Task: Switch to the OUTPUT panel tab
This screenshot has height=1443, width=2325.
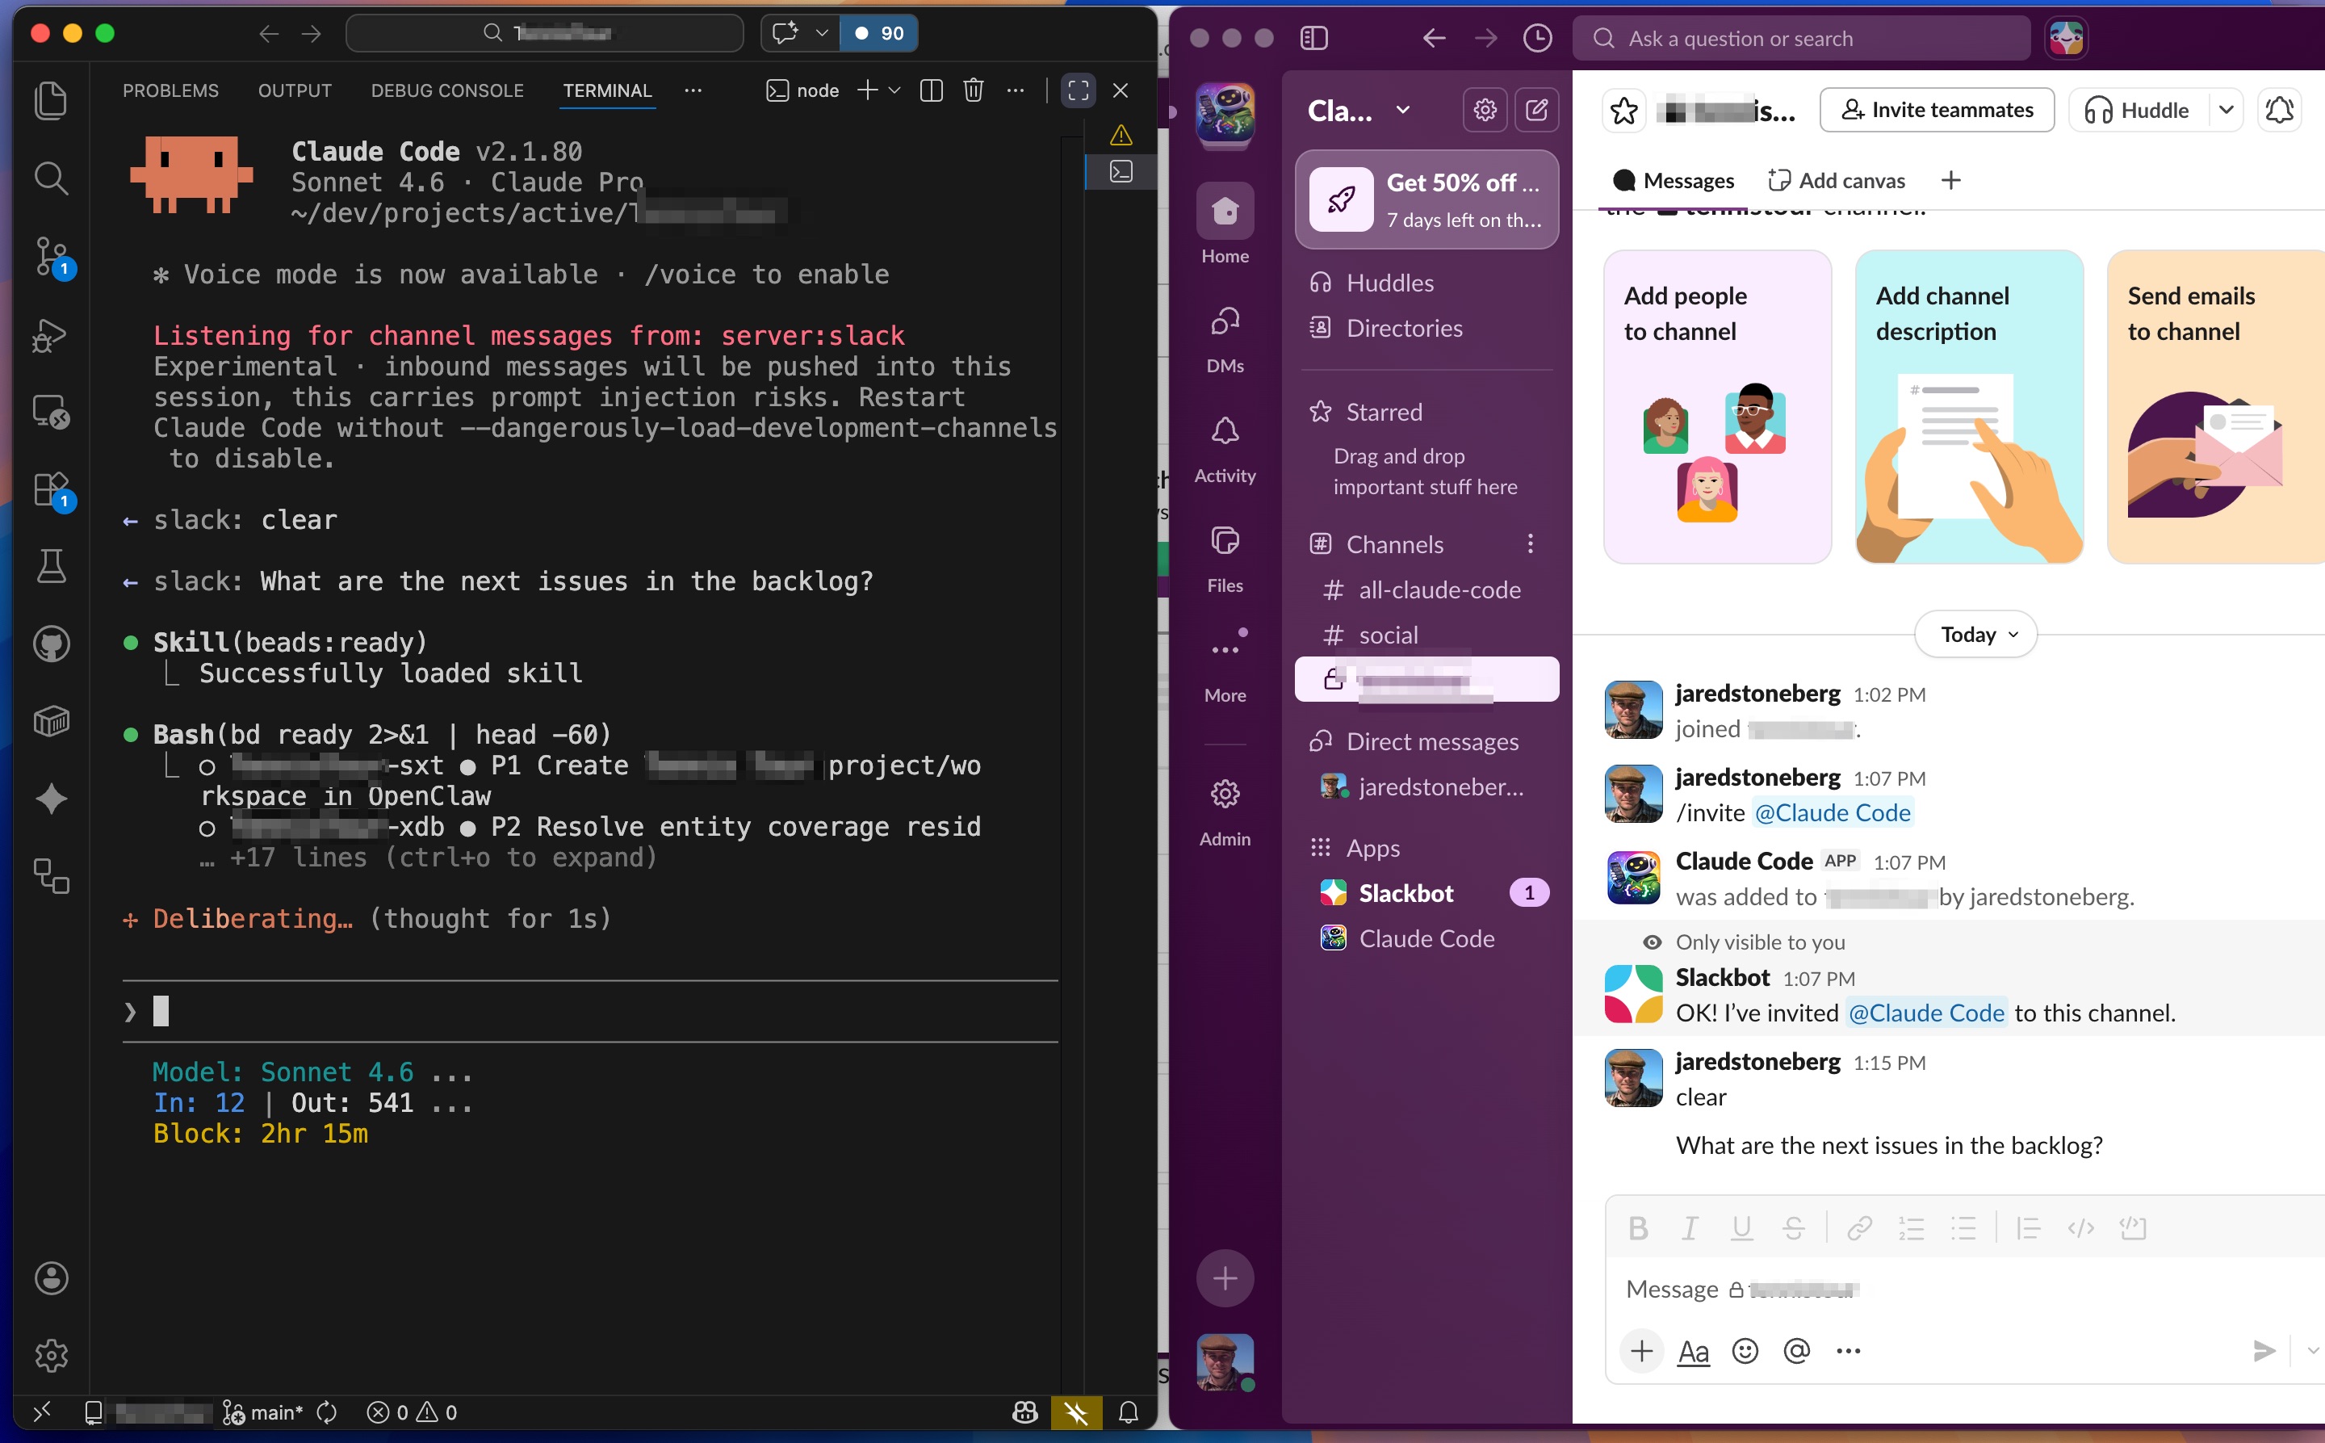Action: click(x=295, y=90)
